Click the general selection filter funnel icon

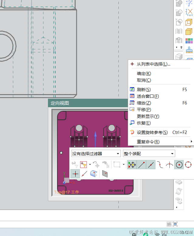click(x=83, y=165)
